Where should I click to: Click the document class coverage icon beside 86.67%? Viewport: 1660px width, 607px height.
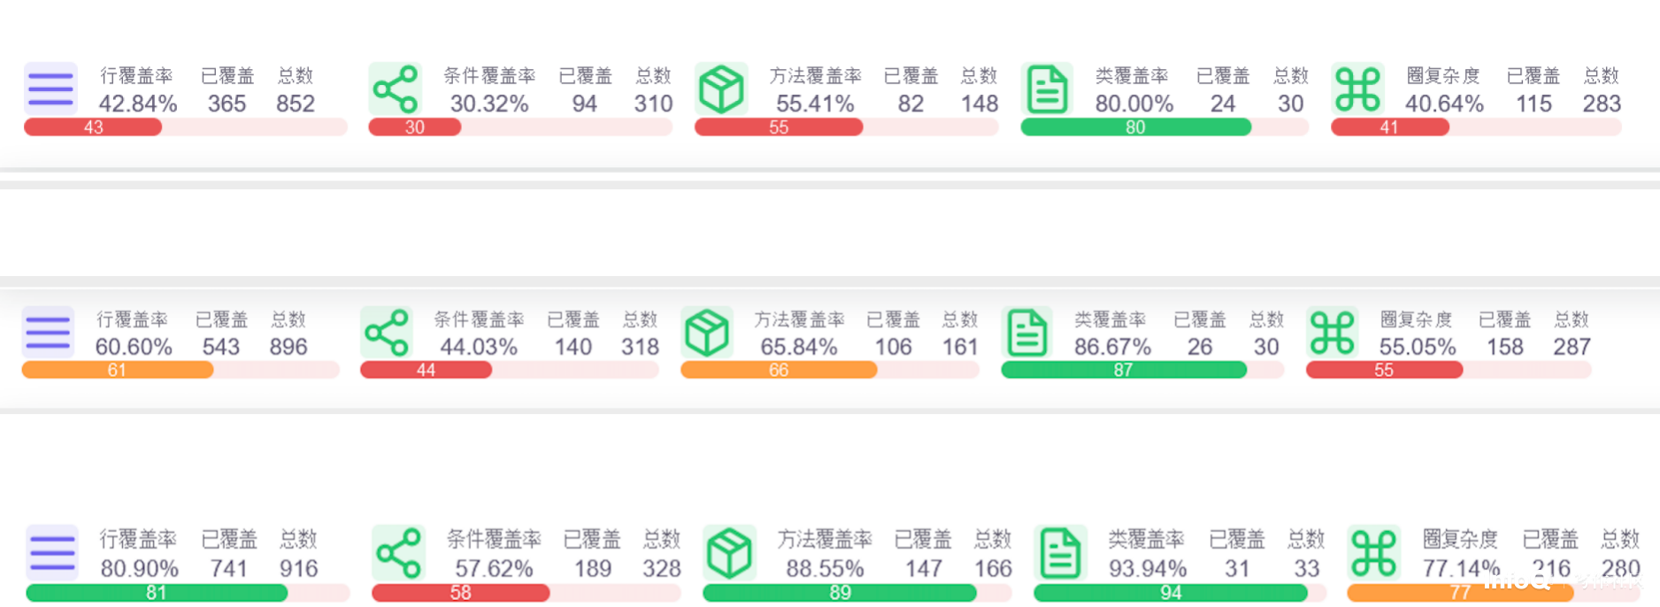[1026, 333]
